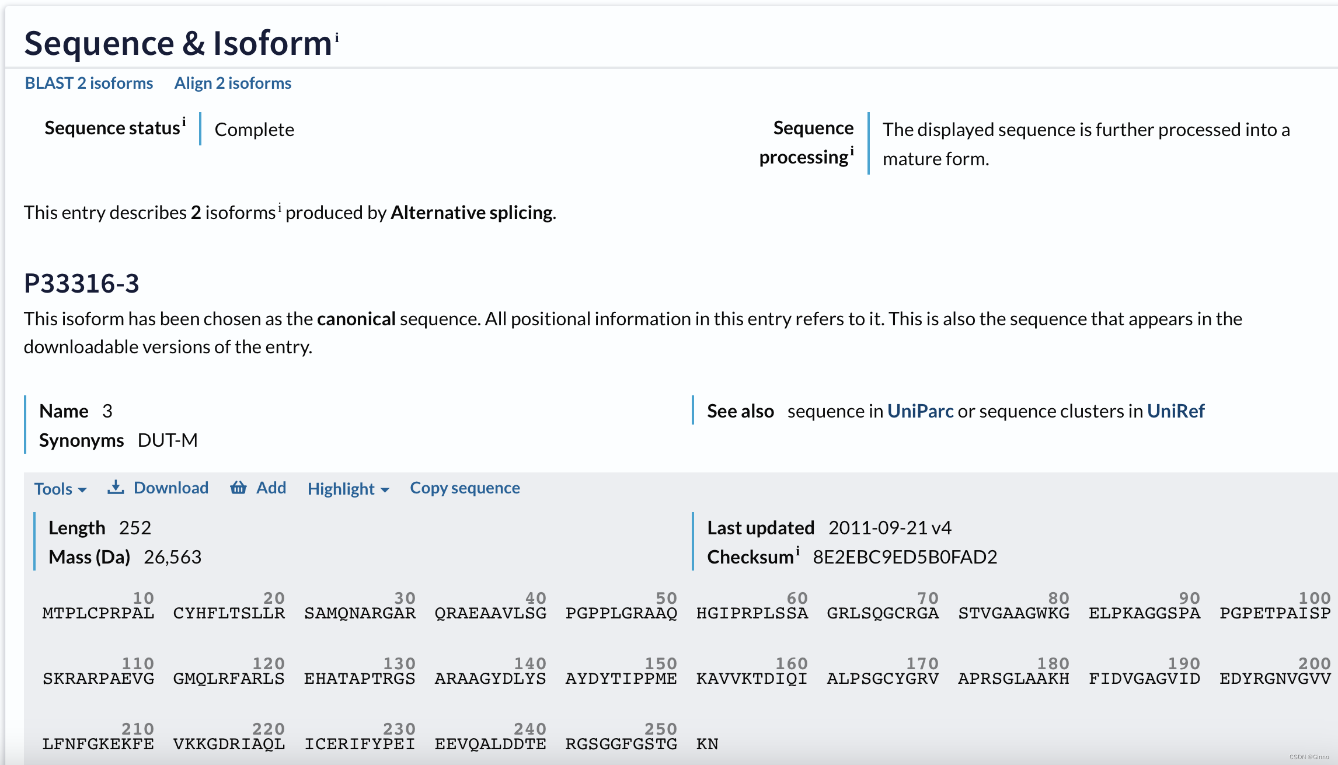Click sequence block EDYRGNVGVV

(x=1275, y=679)
